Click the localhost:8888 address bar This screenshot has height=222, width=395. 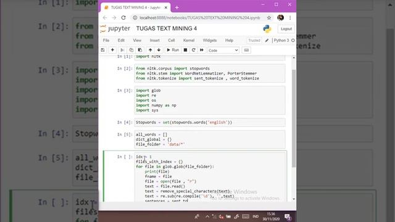pos(199,18)
